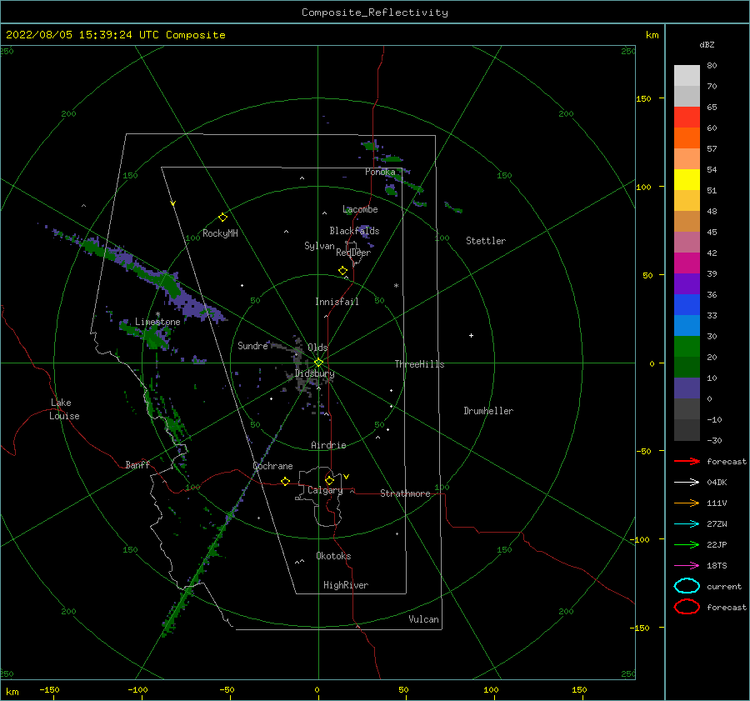The image size is (750, 701).
Task: Pick the blue 33–36 dBZ swatch
Action: click(687, 305)
